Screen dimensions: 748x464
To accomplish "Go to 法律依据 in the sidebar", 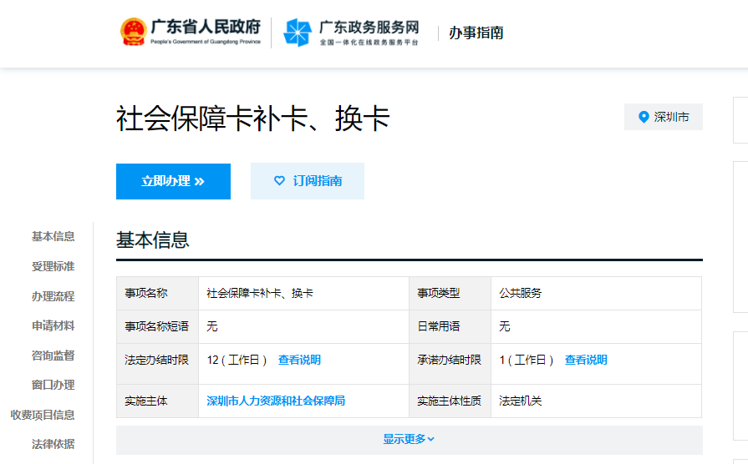I will [x=53, y=445].
